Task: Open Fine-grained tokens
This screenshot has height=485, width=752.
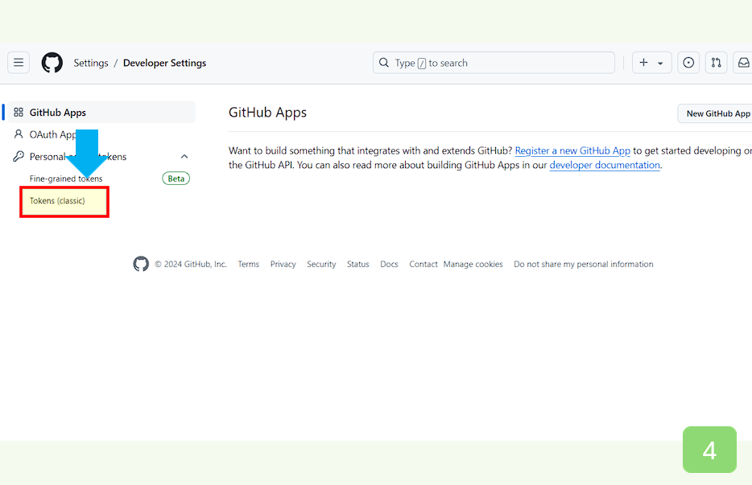Action: (x=66, y=179)
